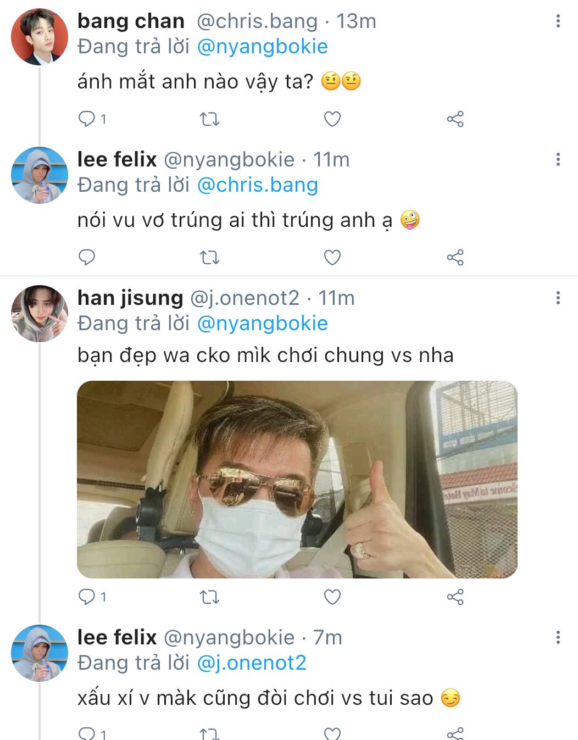Like han jisung's tweet with photo
This screenshot has height=740, width=578.
tap(332, 597)
